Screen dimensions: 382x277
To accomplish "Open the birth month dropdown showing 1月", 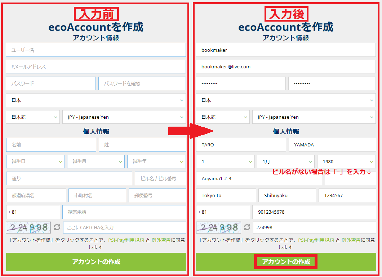I will click(285, 162).
